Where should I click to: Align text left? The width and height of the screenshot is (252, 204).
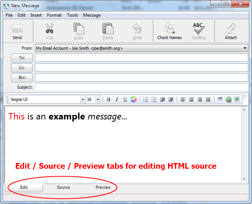coord(183,99)
